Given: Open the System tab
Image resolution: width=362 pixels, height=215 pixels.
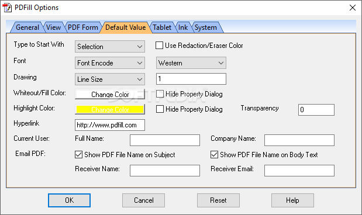Looking at the screenshot, I should [x=206, y=27].
